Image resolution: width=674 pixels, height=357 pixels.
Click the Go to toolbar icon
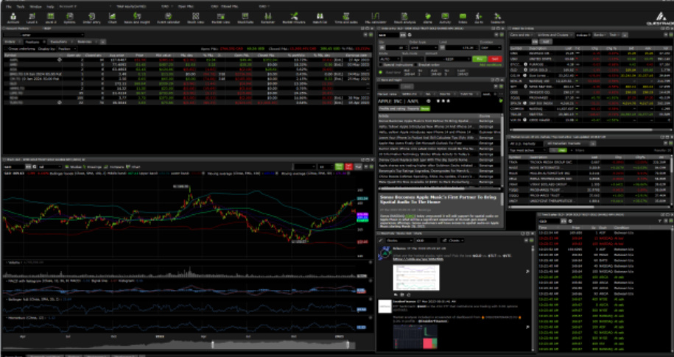[479, 18]
